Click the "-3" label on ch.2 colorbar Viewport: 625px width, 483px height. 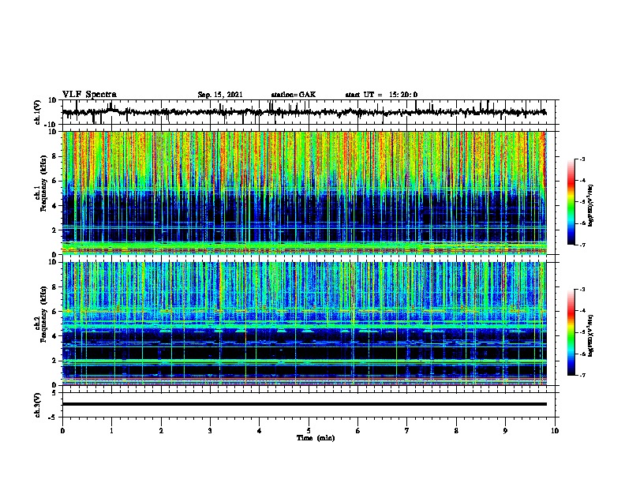coord(582,290)
